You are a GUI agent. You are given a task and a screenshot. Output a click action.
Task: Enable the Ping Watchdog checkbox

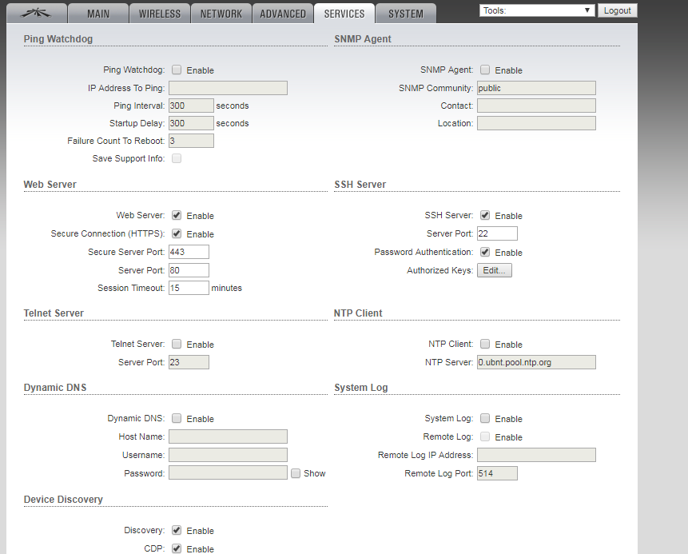click(x=177, y=70)
